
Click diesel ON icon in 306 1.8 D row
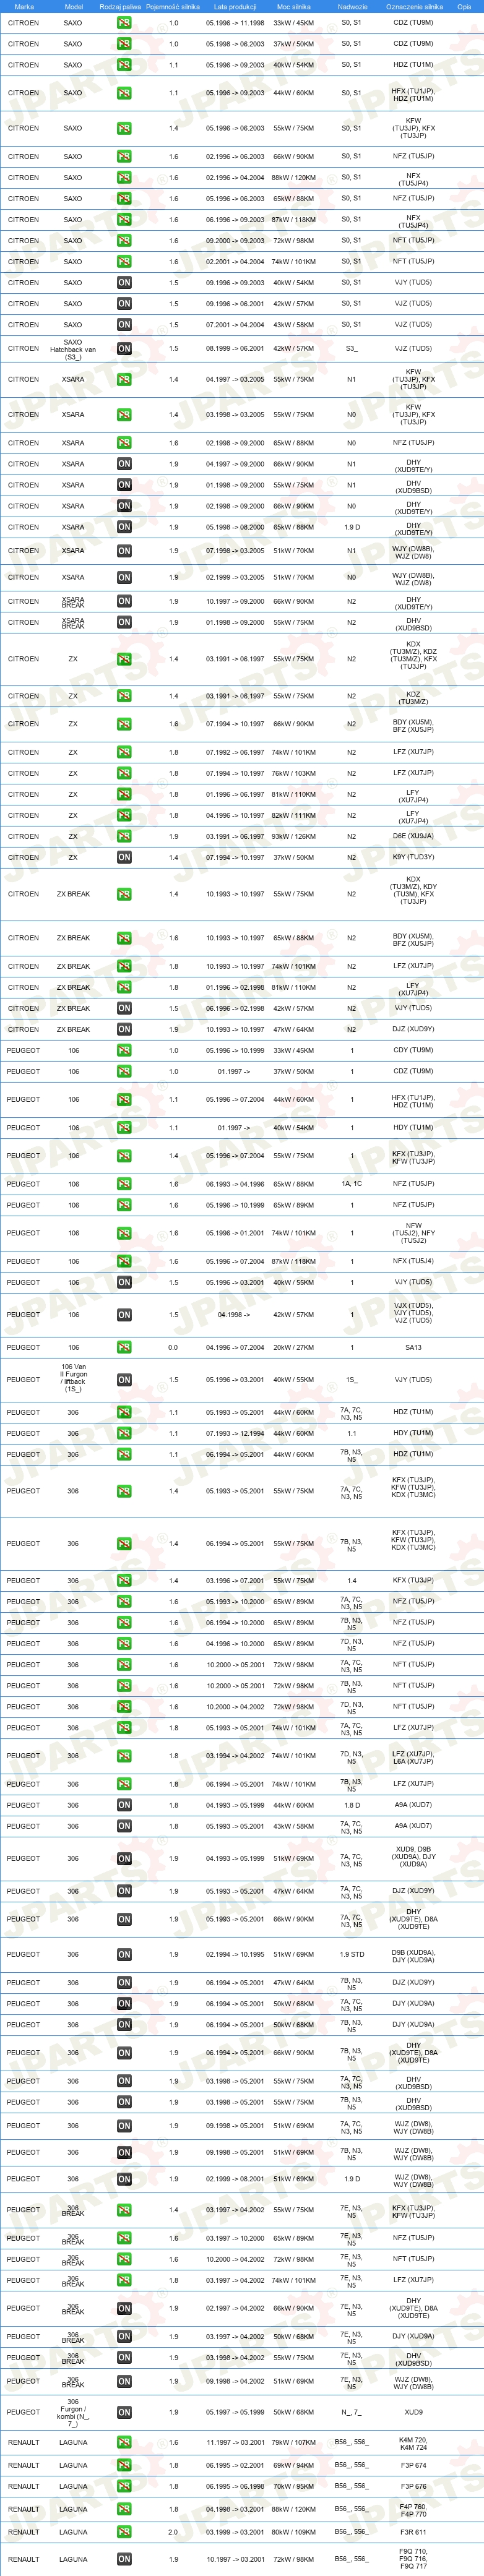pyautogui.click(x=124, y=1805)
